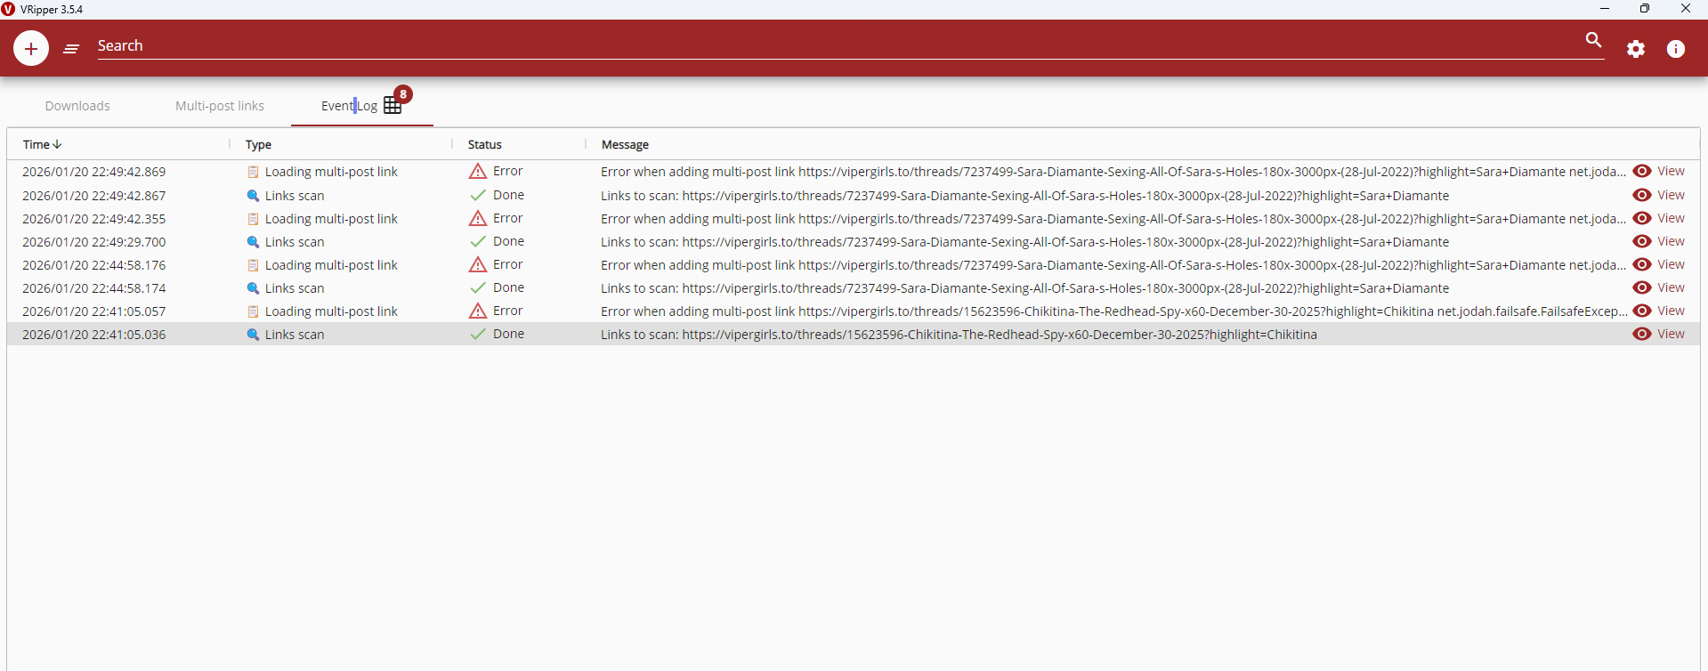Click the Message column header
Viewport: 1708px width, 671px height.
[625, 144]
